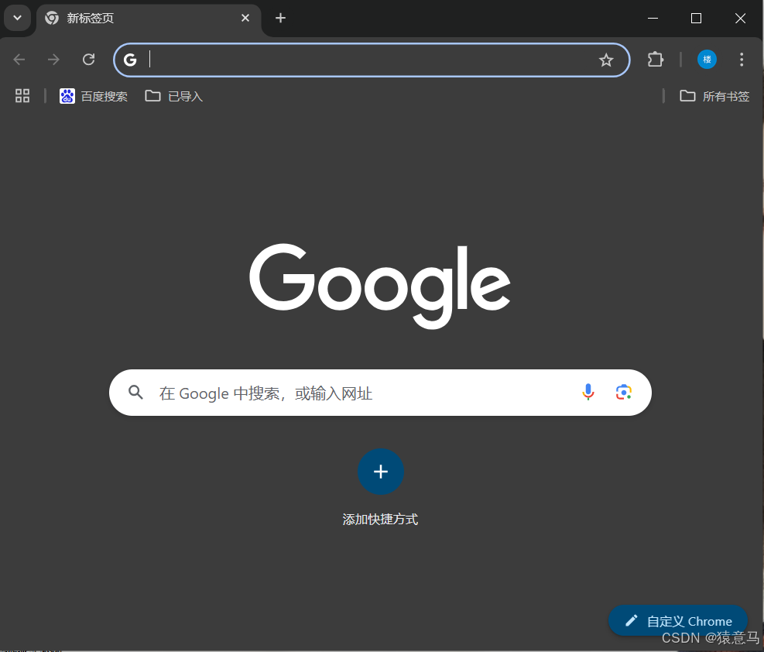The image size is (764, 652).
Task: Open a new tab with plus button
Action: (x=281, y=18)
